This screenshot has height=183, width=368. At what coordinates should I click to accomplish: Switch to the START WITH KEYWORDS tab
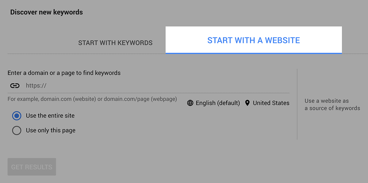pos(115,43)
